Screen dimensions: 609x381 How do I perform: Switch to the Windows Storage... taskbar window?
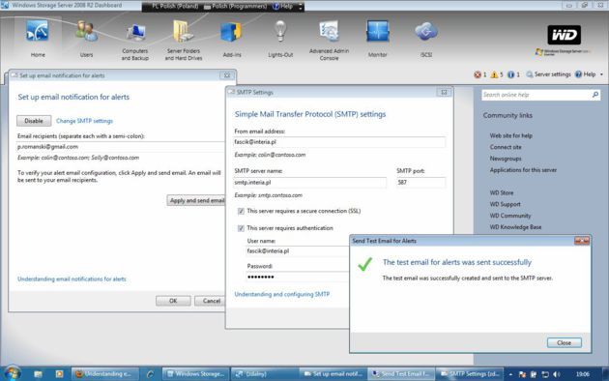tap(195, 374)
